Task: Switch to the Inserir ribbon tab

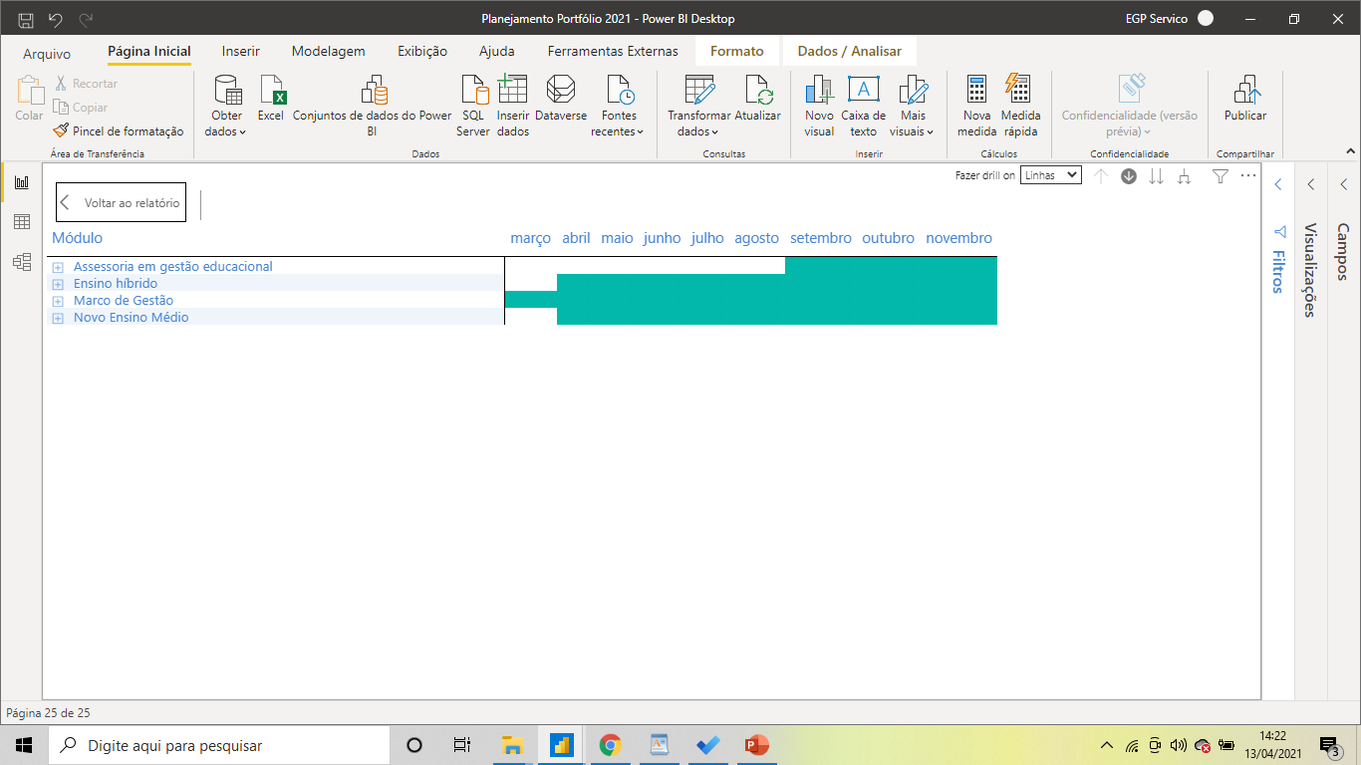Action: pos(241,51)
